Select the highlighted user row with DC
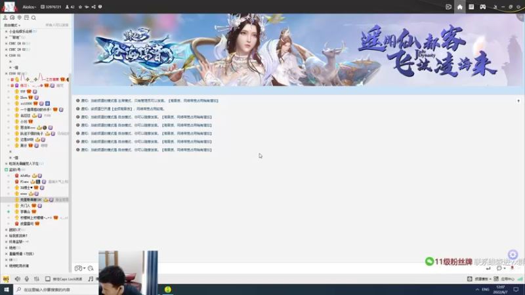Image resolution: width=525 pixels, height=295 pixels. 35,200
